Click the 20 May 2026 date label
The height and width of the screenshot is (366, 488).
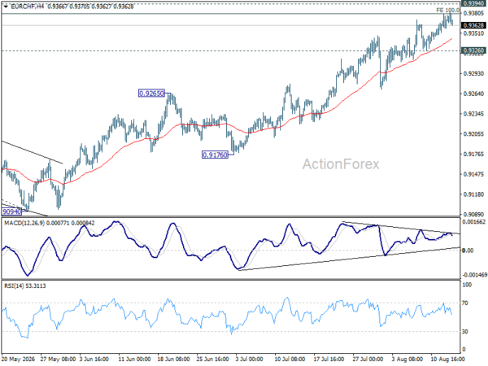point(17,359)
